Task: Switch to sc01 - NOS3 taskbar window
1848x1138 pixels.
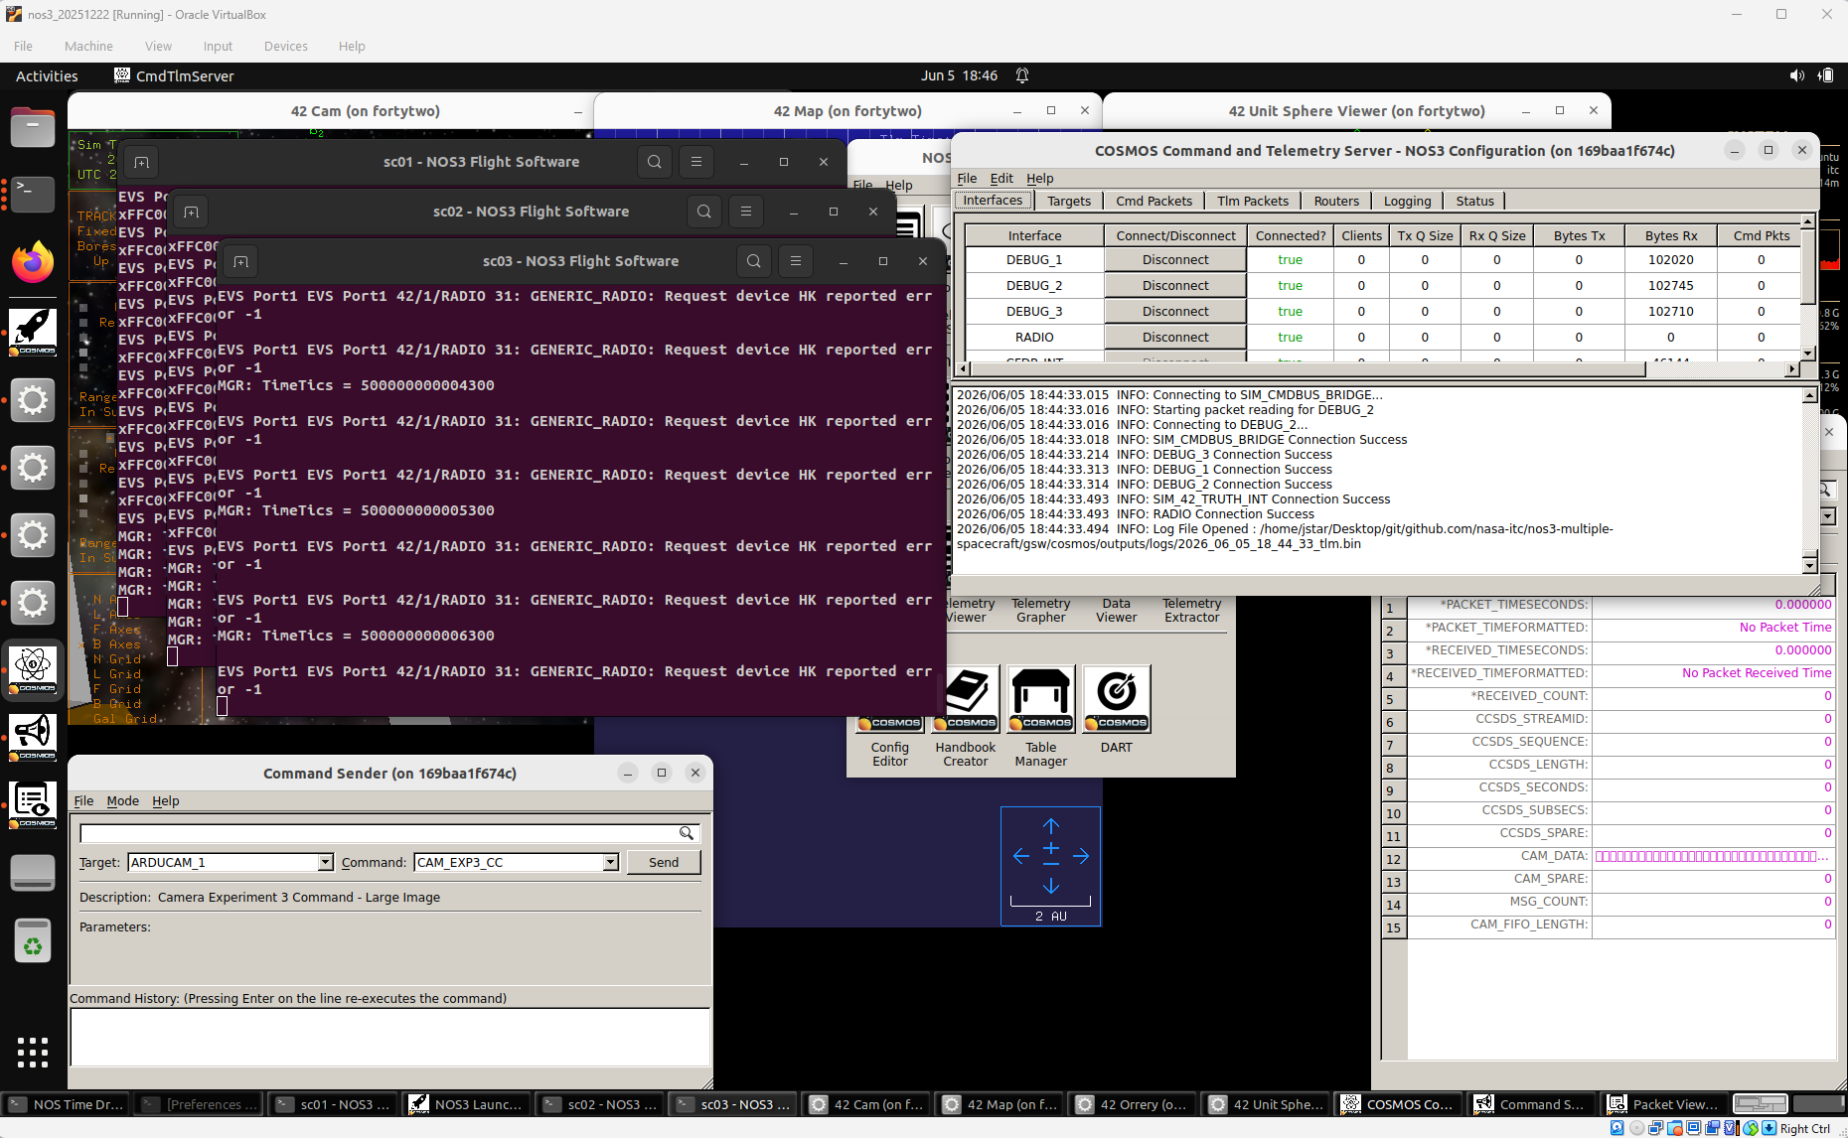Action: [x=333, y=1104]
